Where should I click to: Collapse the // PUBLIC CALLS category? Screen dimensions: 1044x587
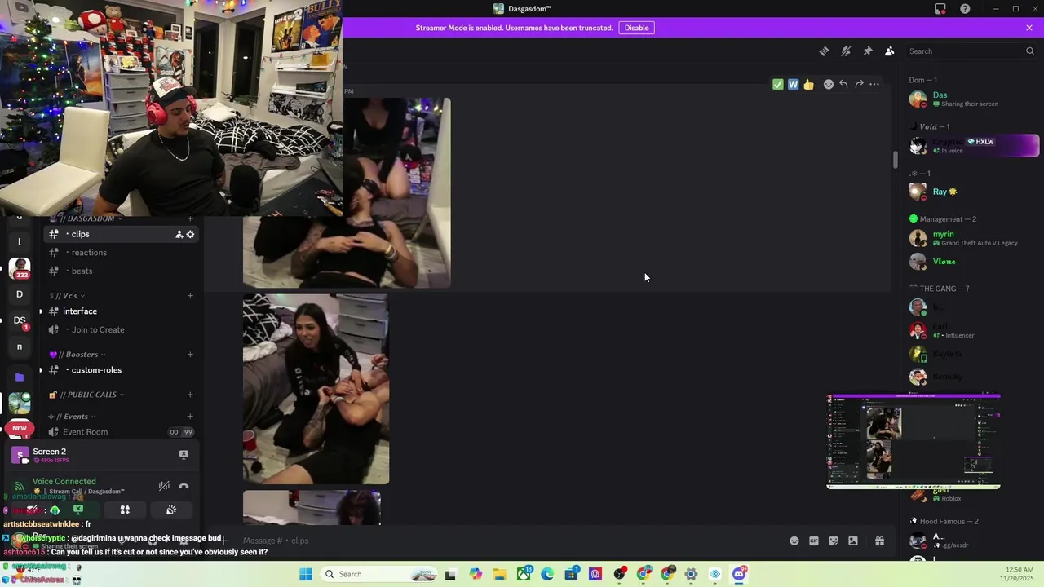(86, 395)
